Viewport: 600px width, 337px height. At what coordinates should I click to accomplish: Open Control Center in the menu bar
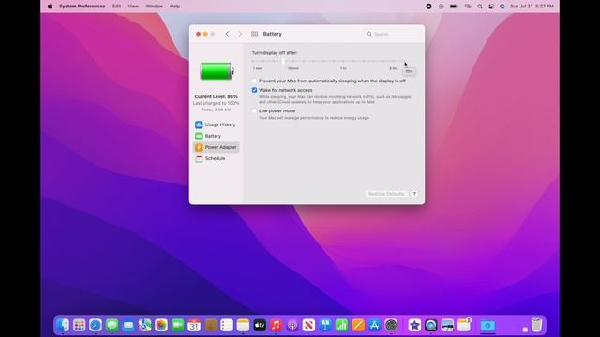tap(491, 7)
